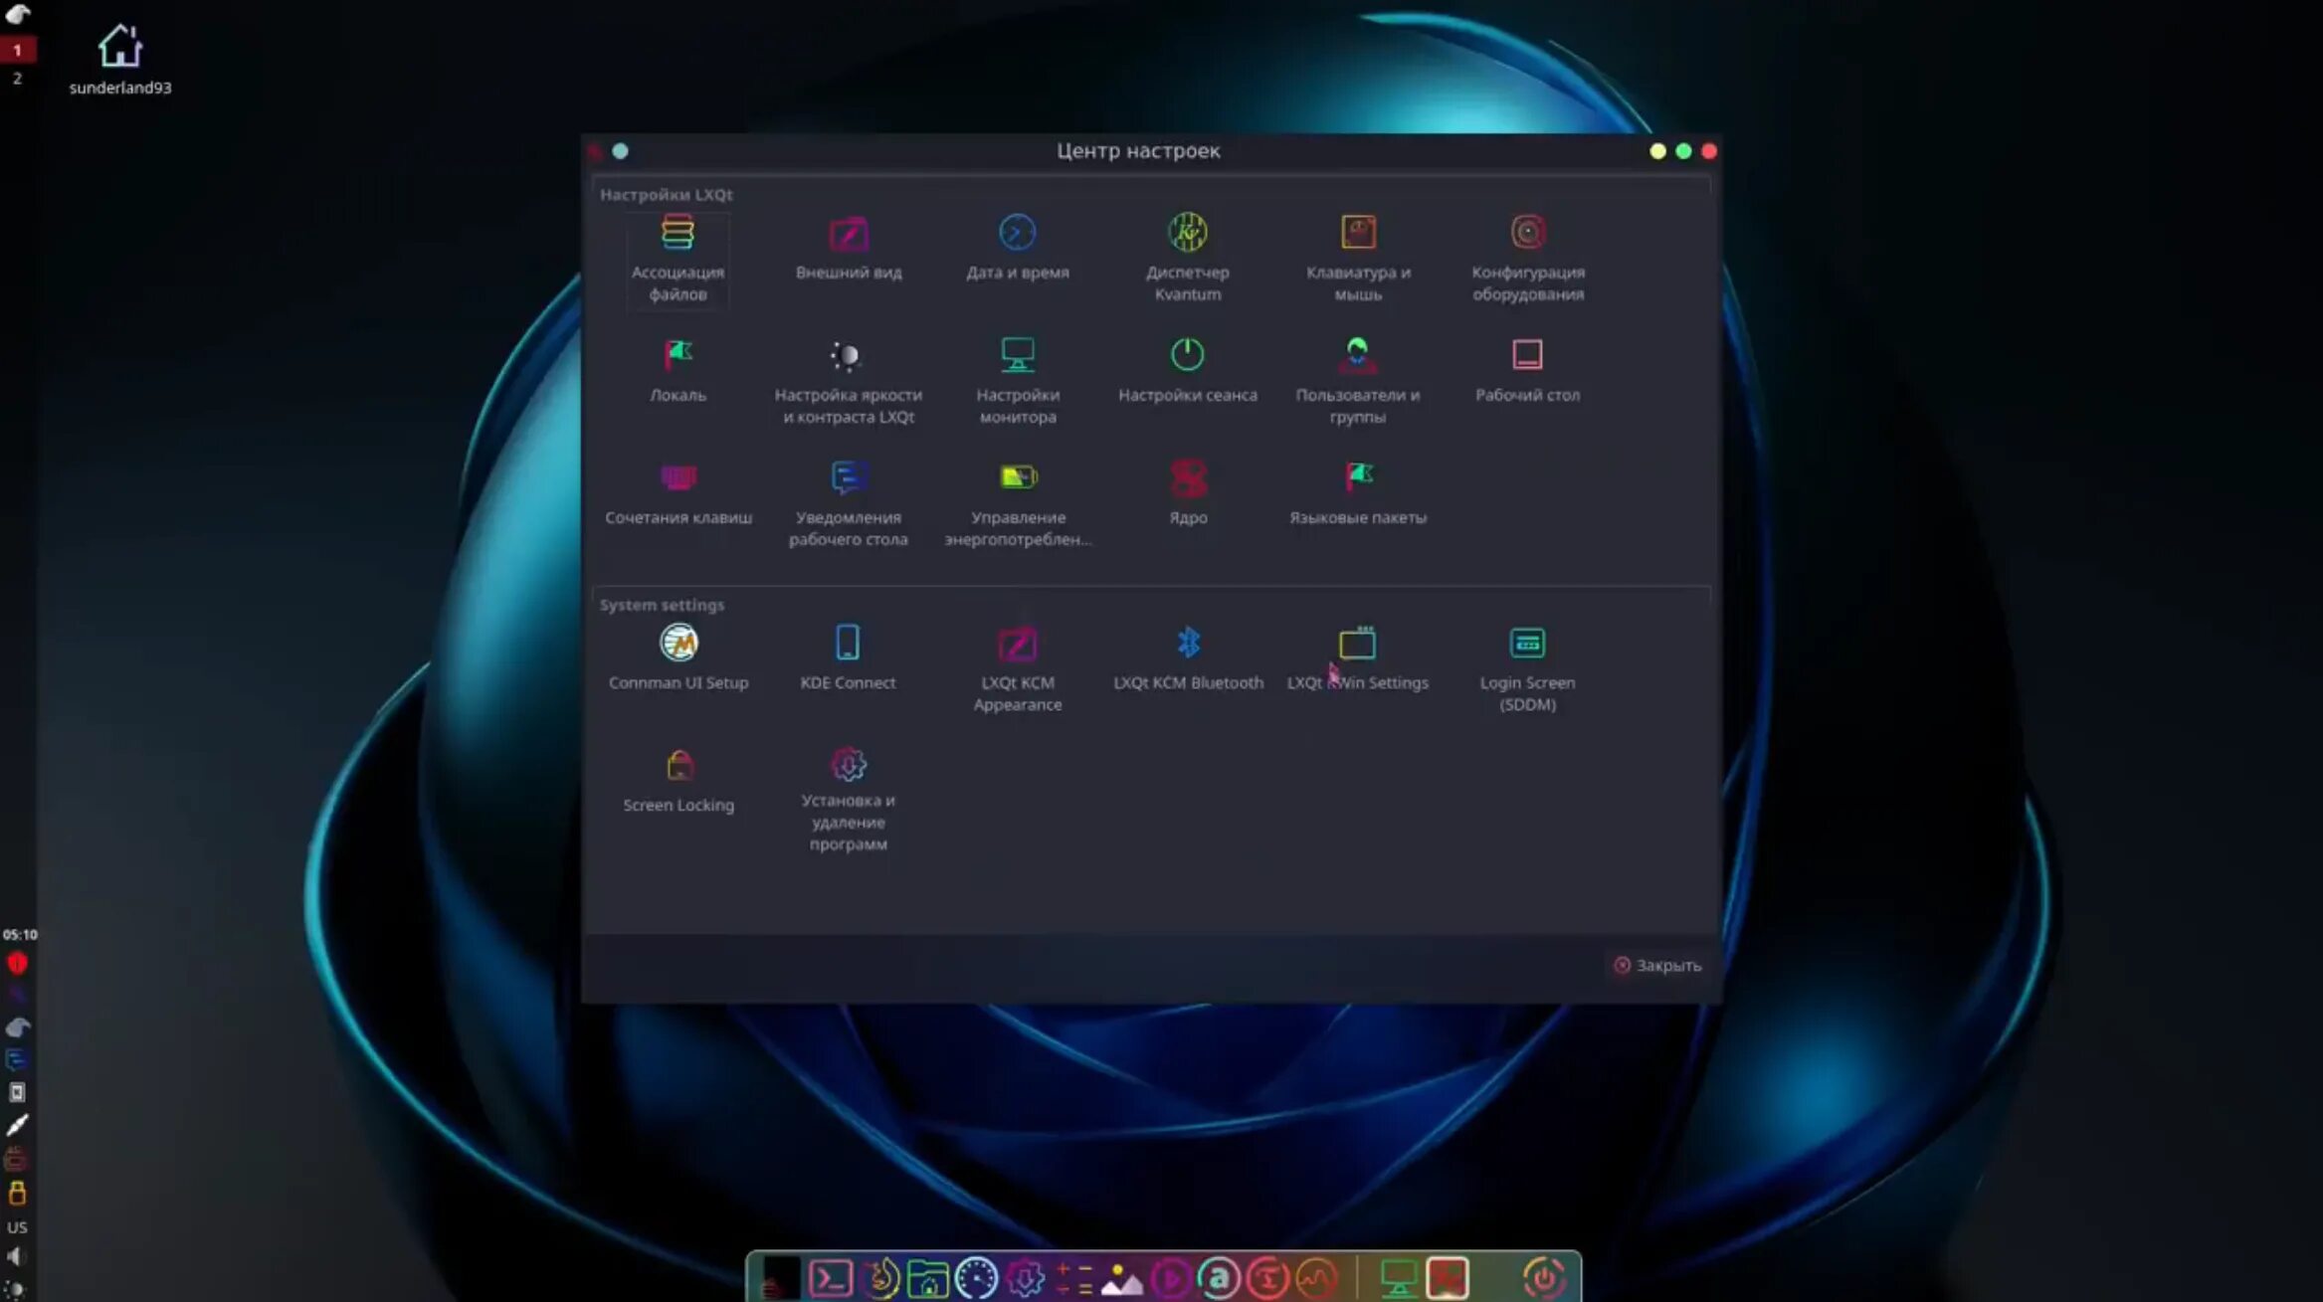
Task: Open Рабочий стол settings
Action: tap(1527, 370)
